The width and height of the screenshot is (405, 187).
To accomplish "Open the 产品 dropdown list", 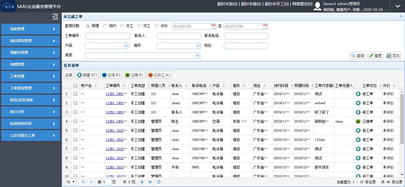I will (126, 46).
